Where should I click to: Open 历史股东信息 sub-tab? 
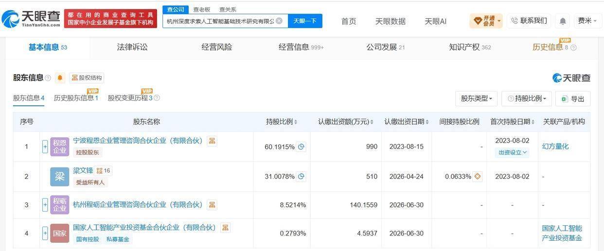76,98
